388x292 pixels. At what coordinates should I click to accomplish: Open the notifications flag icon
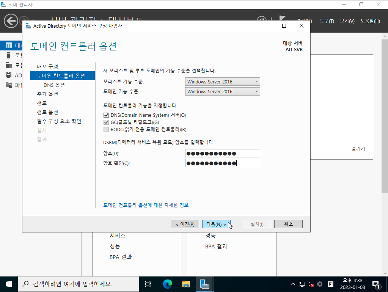coord(282,18)
